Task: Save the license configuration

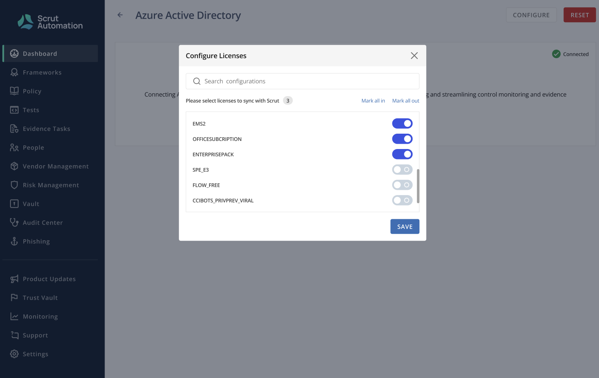Action: pyautogui.click(x=404, y=227)
